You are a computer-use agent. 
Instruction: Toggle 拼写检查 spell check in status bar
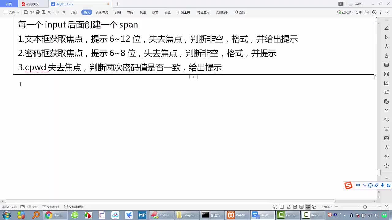[x=29, y=207]
